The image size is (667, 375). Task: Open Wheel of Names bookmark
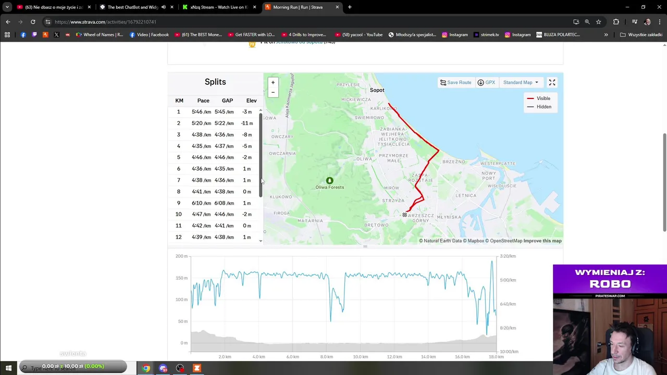click(100, 35)
